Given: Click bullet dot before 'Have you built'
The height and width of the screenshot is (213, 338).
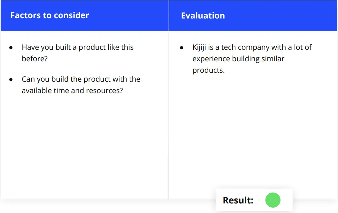Looking at the screenshot, I should tap(11, 48).
